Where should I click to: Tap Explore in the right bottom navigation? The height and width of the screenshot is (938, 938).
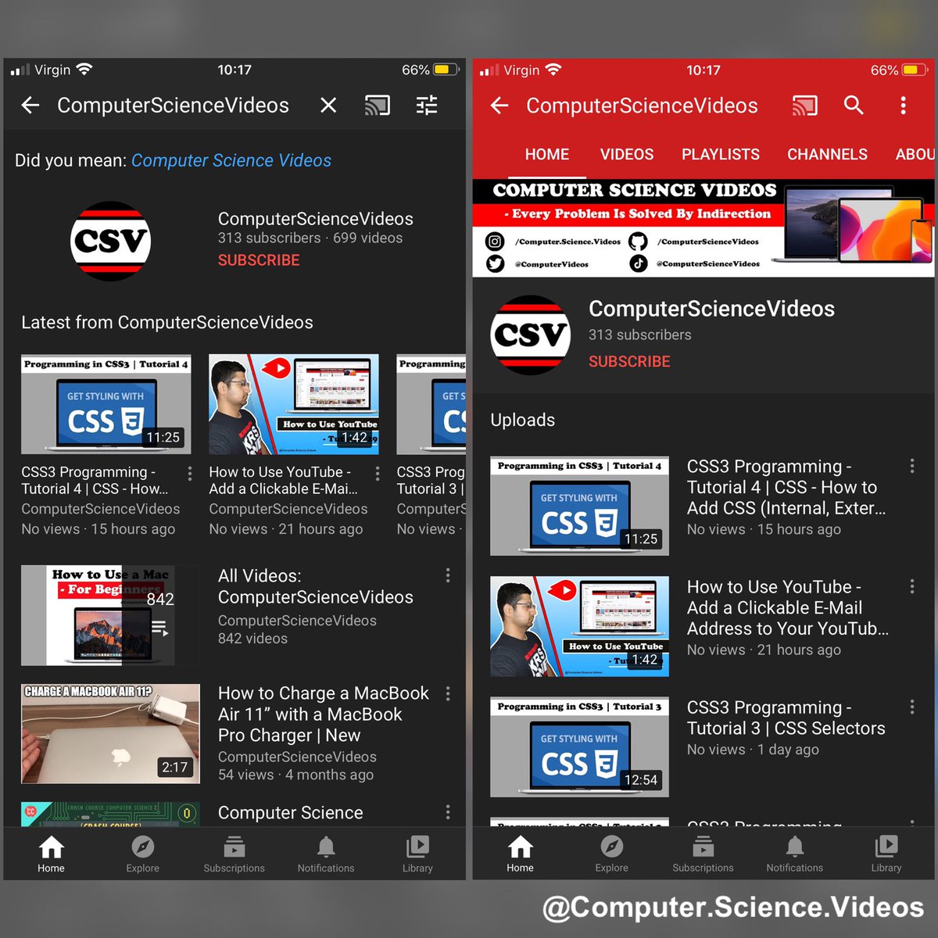612,854
